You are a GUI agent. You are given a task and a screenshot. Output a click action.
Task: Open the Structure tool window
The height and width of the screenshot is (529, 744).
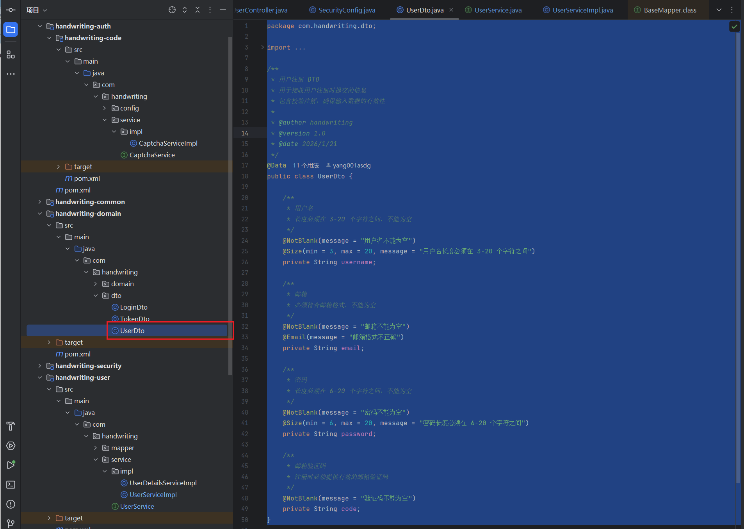click(x=11, y=55)
